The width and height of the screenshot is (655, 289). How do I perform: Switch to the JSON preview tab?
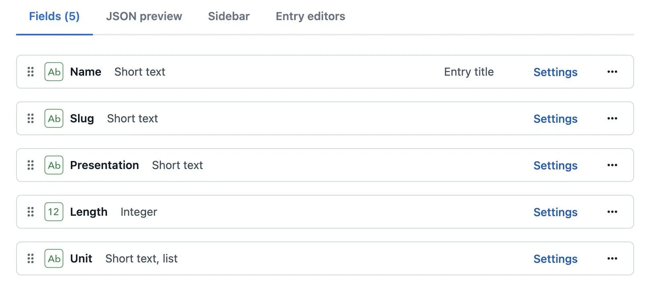pos(144,17)
